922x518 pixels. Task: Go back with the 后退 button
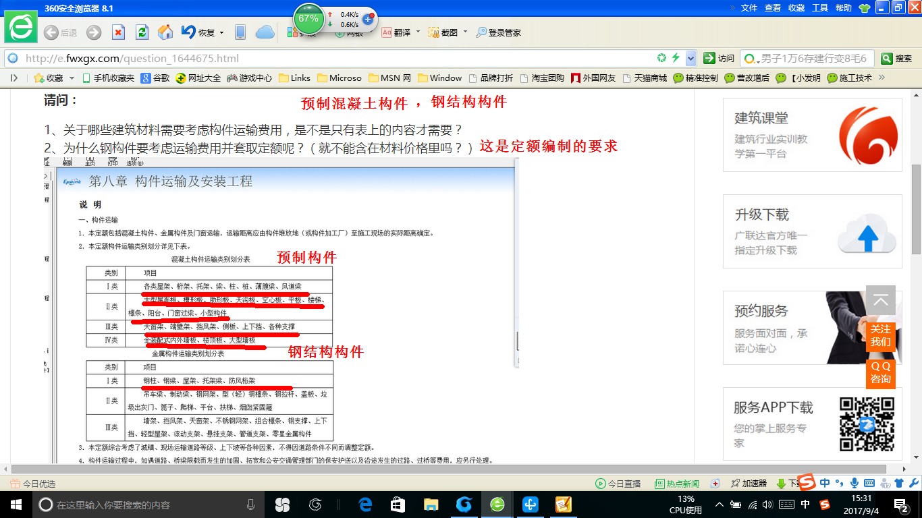point(60,32)
